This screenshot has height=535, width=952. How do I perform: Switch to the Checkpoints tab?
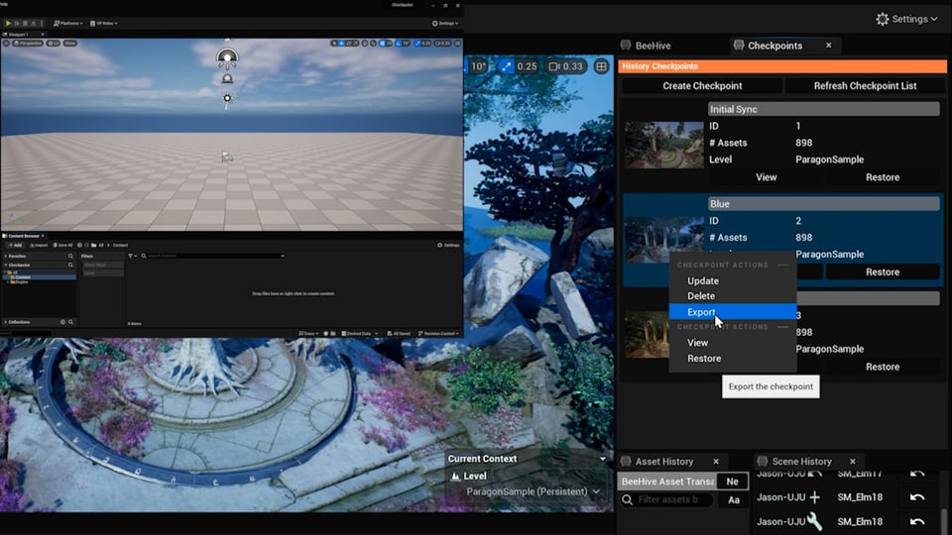774,46
